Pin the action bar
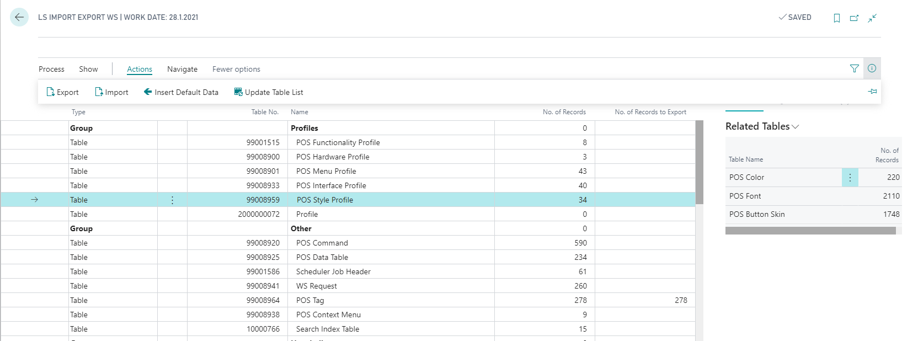This screenshot has height=341, width=918. pyautogui.click(x=872, y=92)
